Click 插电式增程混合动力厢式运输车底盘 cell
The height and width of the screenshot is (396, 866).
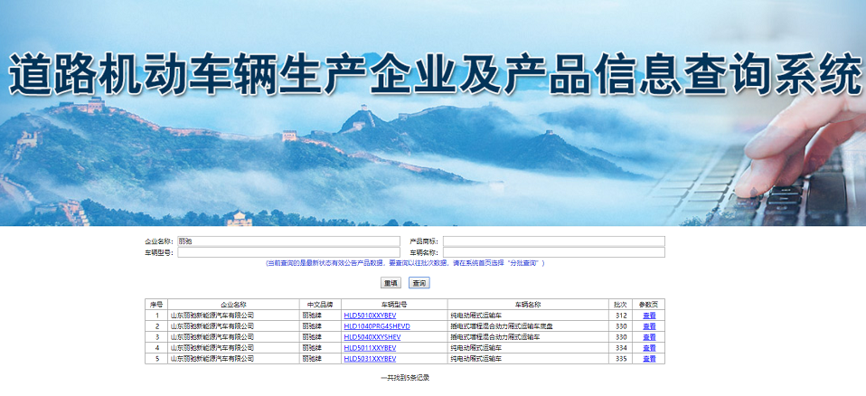tap(528, 326)
